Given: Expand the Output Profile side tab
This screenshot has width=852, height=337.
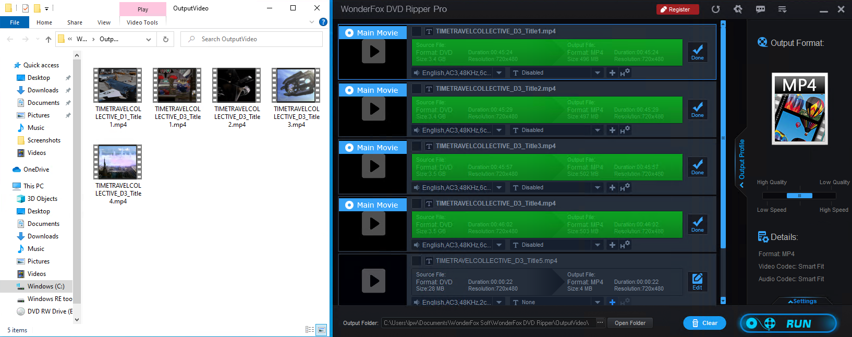Looking at the screenshot, I should (x=741, y=163).
